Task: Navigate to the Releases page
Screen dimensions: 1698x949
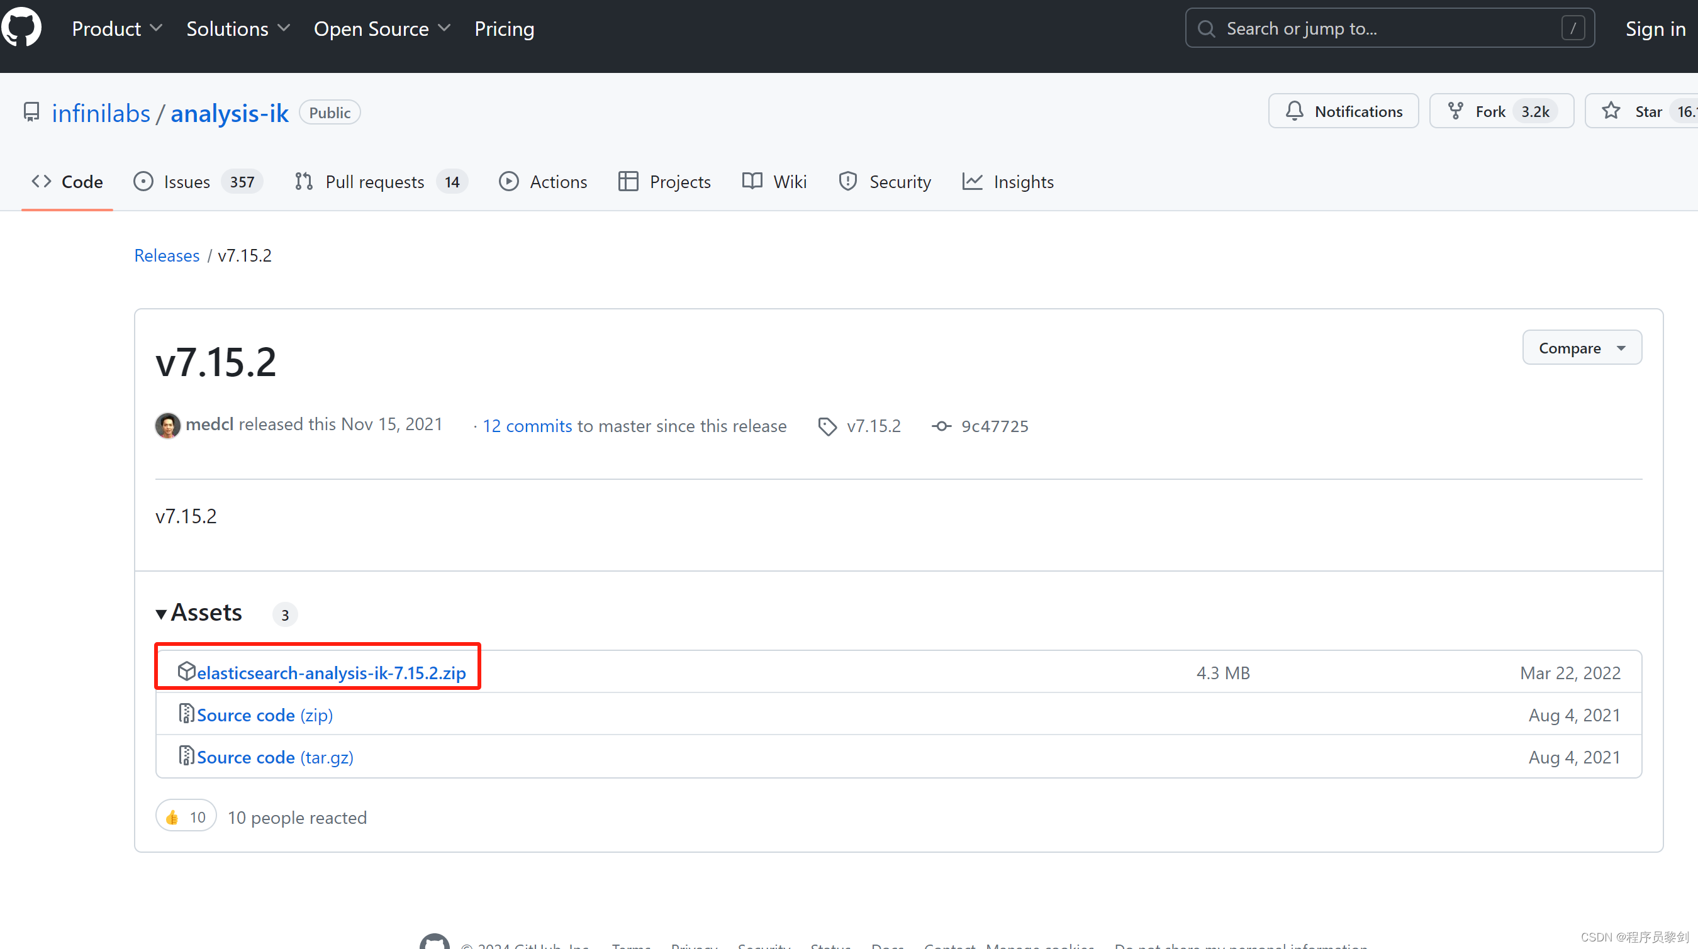Action: pyautogui.click(x=167, y=255)
